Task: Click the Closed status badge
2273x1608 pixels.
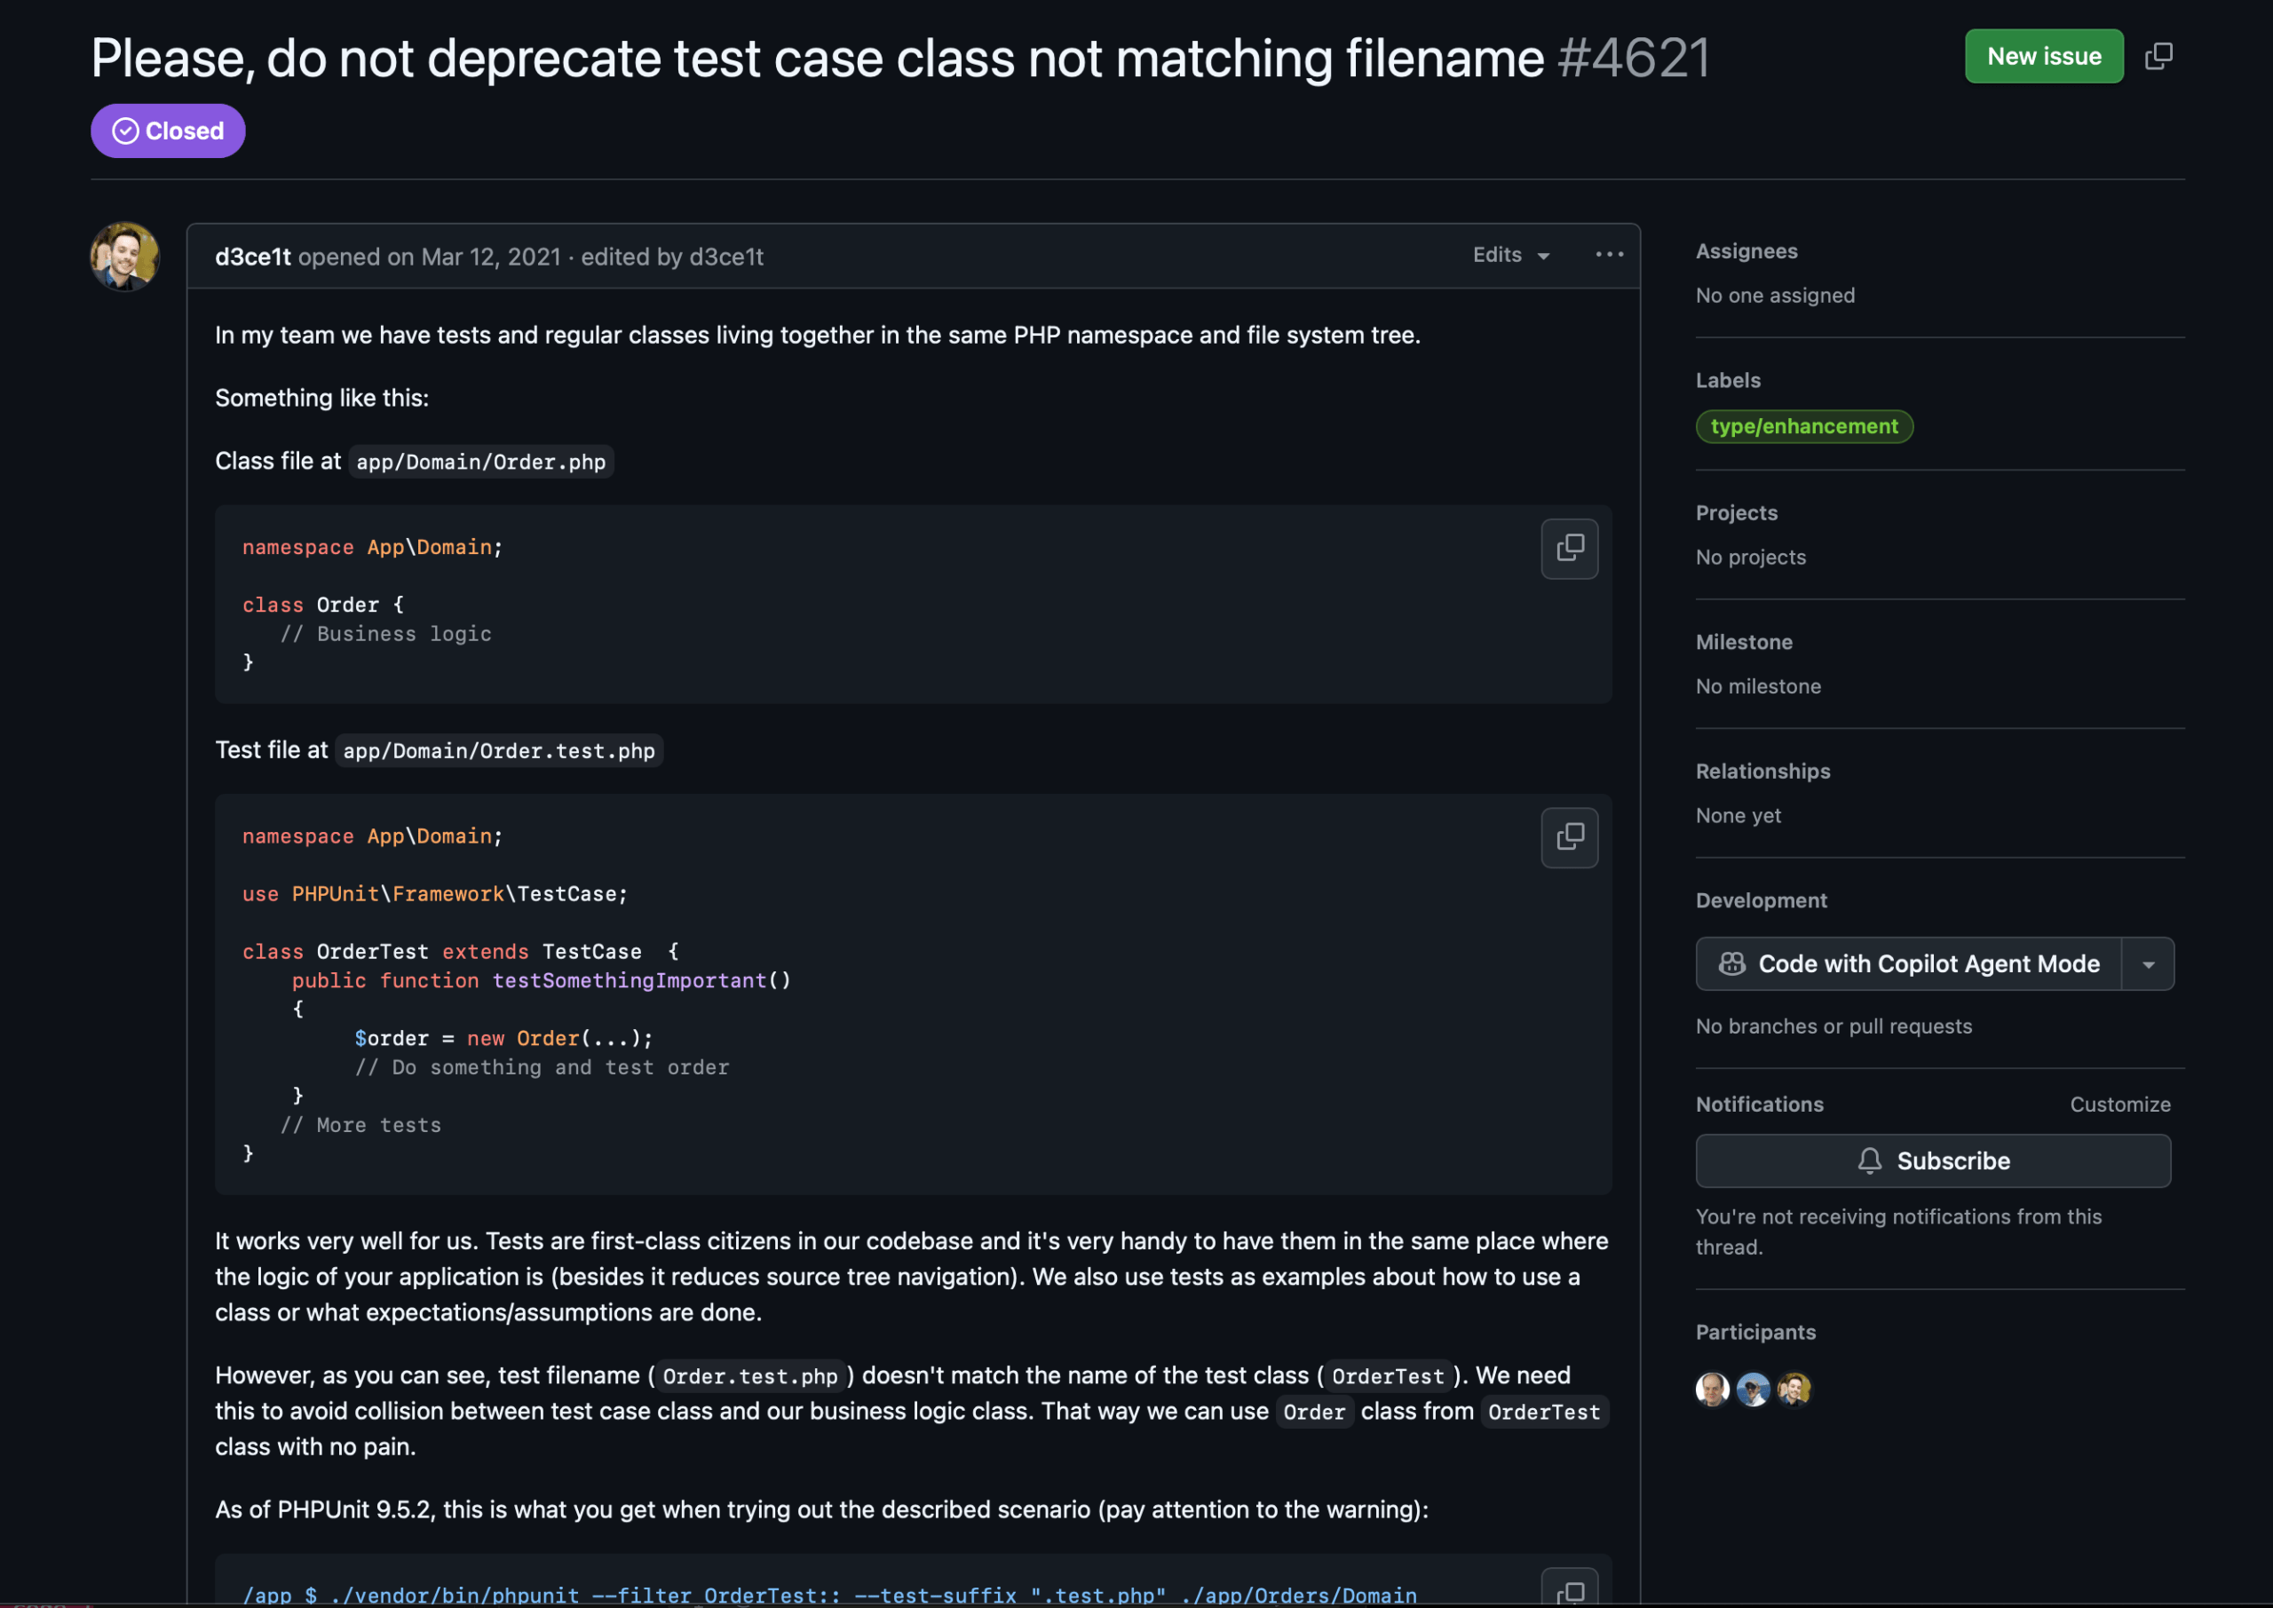Action: click(169, 131)
